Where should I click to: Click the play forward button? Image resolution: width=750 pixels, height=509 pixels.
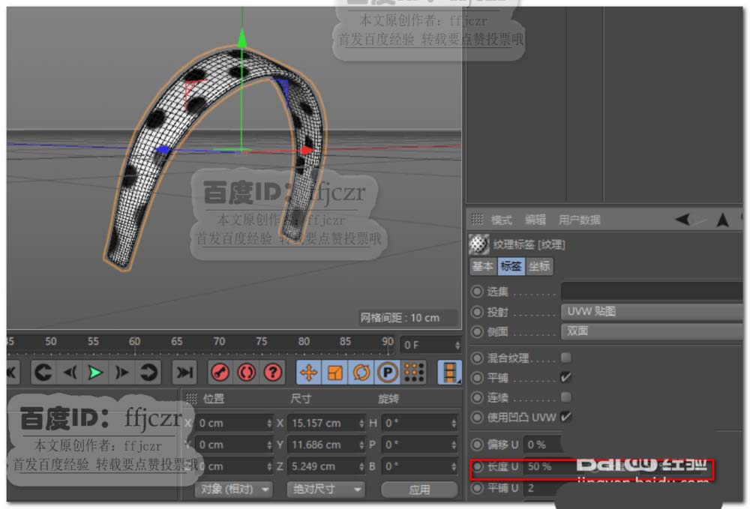click(95, 373)
